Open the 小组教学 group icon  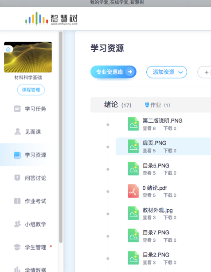coord(17,224)
